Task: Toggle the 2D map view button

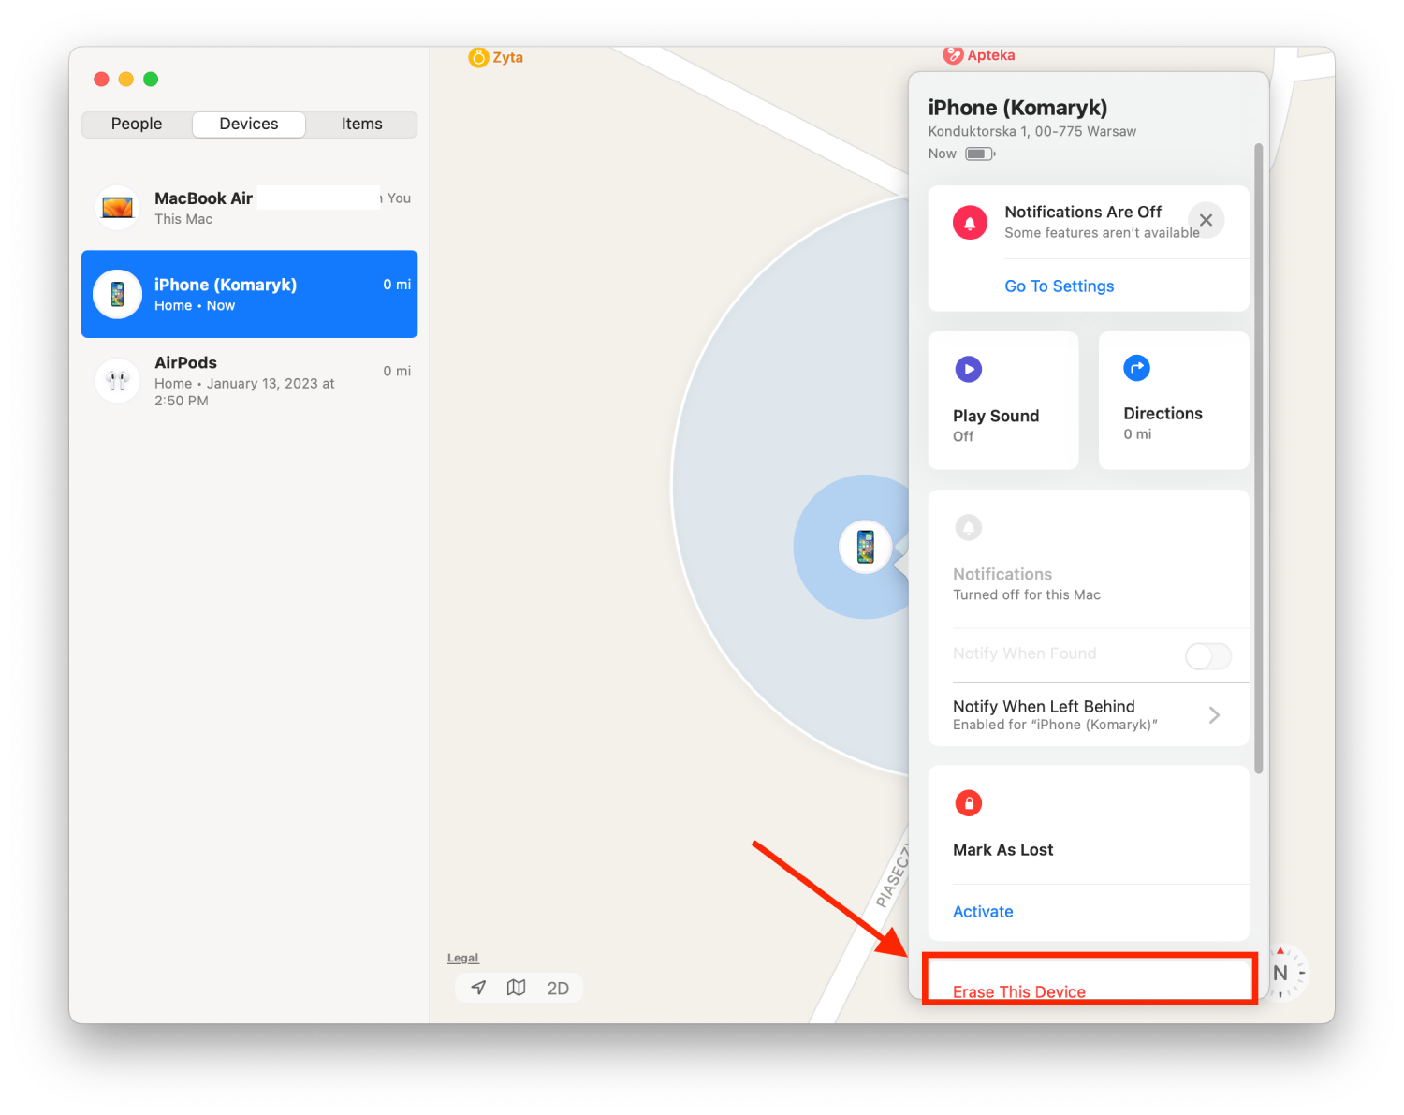Action: (x=558, y=989)
